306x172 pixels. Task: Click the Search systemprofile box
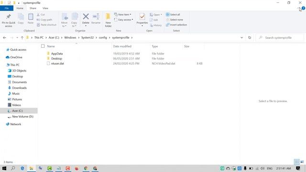point(280,38)
